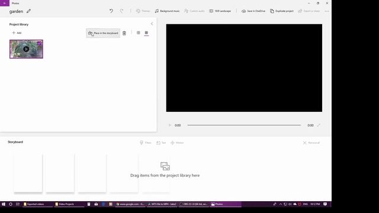Switch to the Video Projects folder window
379x213 pixels.
pyautogui.click(x=69, y=204)
